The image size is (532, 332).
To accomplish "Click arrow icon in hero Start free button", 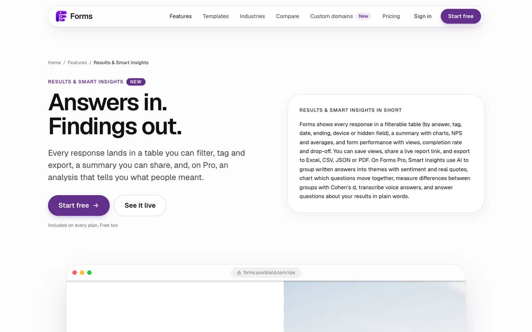I will (x=96, y=205).
